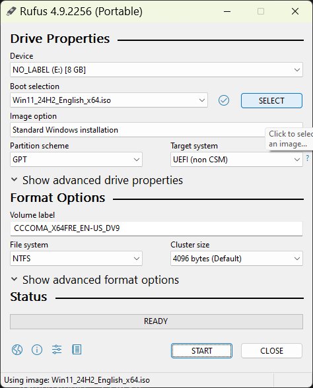Close Rufus with the title bar X
Viewport: 313px width, 388px height.
[295, 11]
